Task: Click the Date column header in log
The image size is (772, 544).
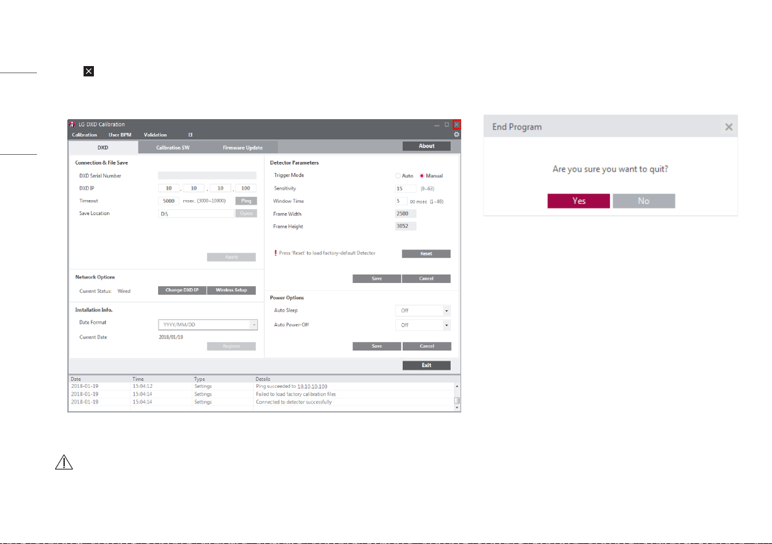Action: [x=76, y=379]
